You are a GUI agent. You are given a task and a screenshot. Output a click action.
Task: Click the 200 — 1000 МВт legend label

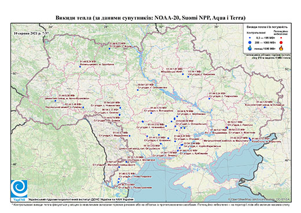(265, 42)
